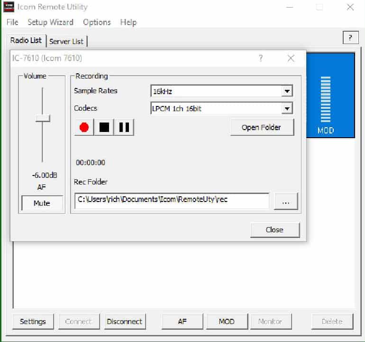Image resolution: width=365 pixels, height=342 pixels.
Task: Switch to the Server List tab
Action: (67, 41)
